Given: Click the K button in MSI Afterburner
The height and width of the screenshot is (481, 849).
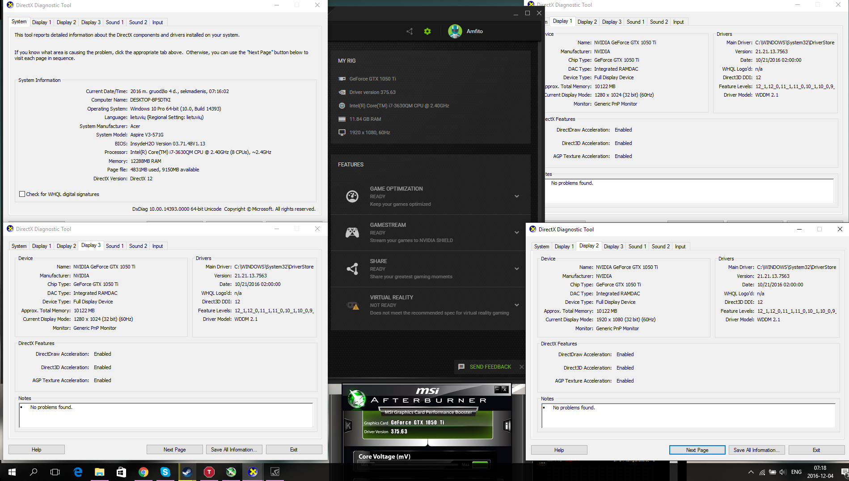Looking at the screenshot, I should tap(348, 426).
